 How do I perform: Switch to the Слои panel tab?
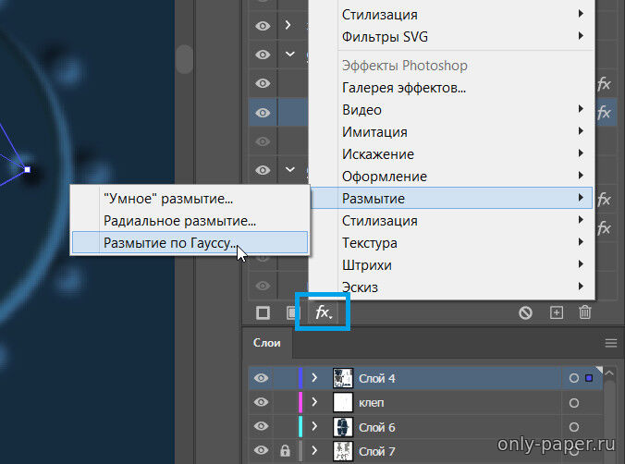[x=267, y=343]
